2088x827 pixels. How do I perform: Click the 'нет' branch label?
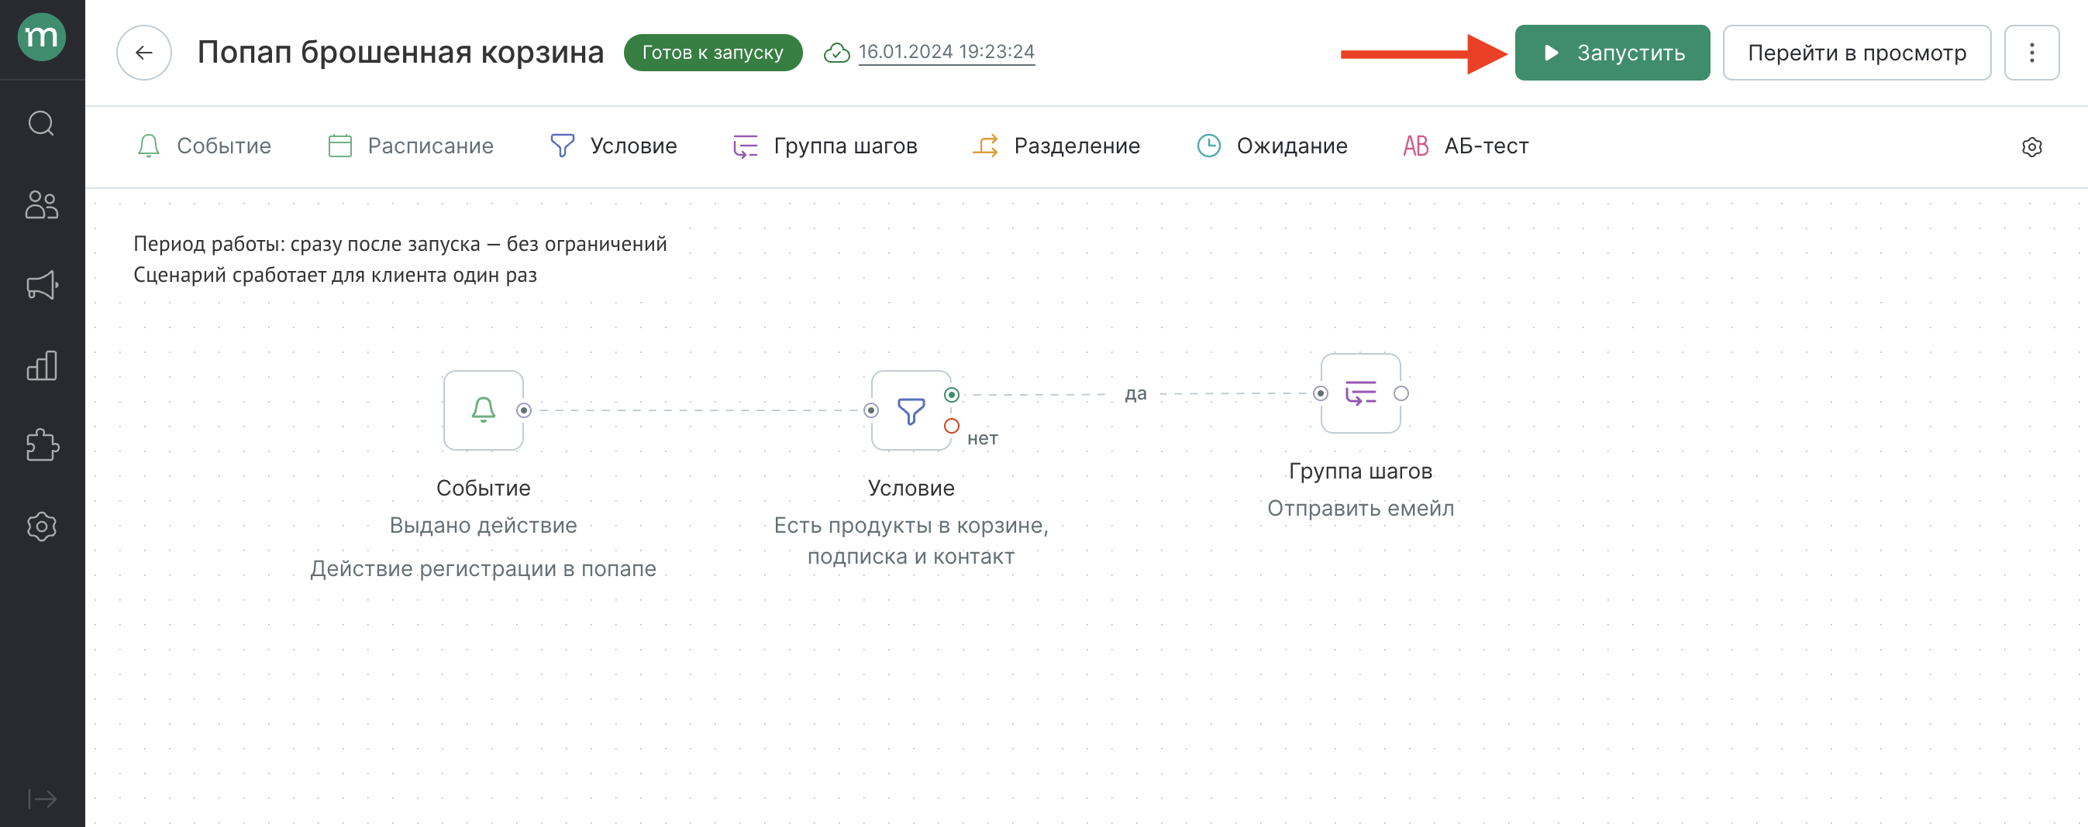(983, 438)
